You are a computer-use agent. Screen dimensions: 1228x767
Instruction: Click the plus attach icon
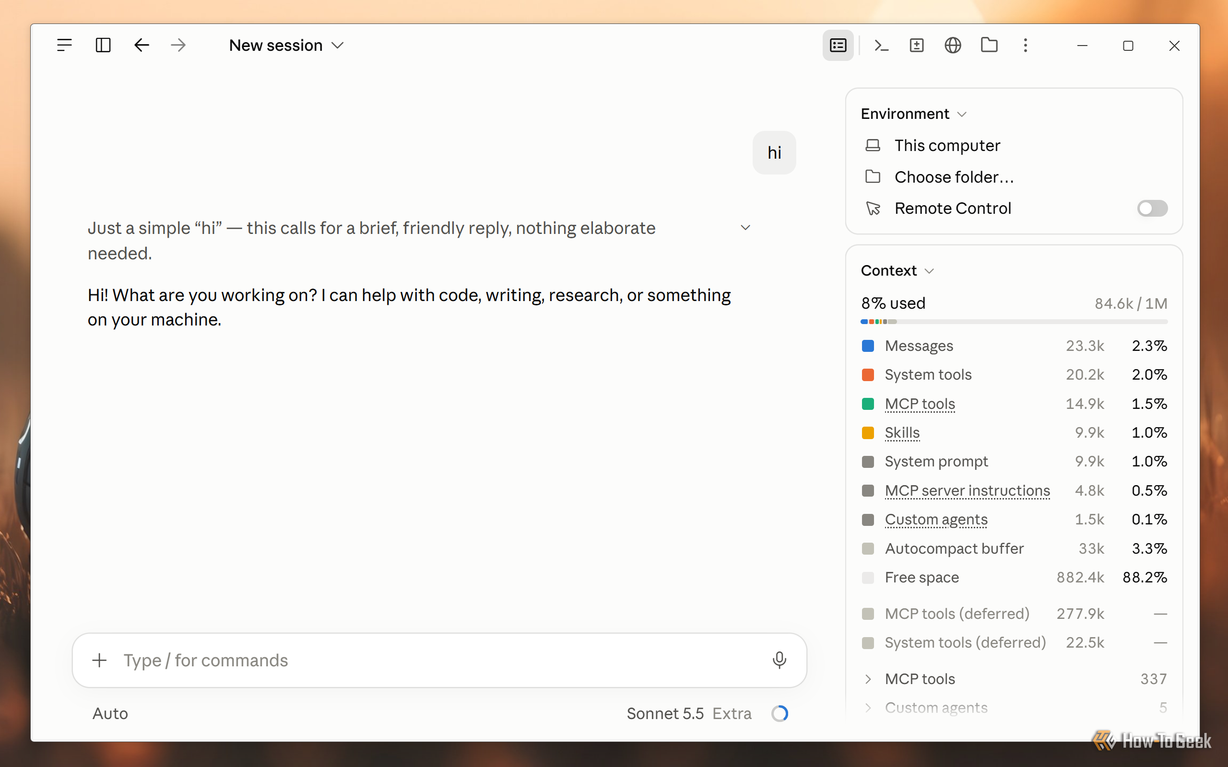point(99,660)
